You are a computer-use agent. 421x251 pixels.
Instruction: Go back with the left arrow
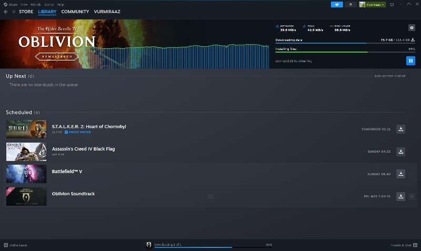[x=6, y=12]
